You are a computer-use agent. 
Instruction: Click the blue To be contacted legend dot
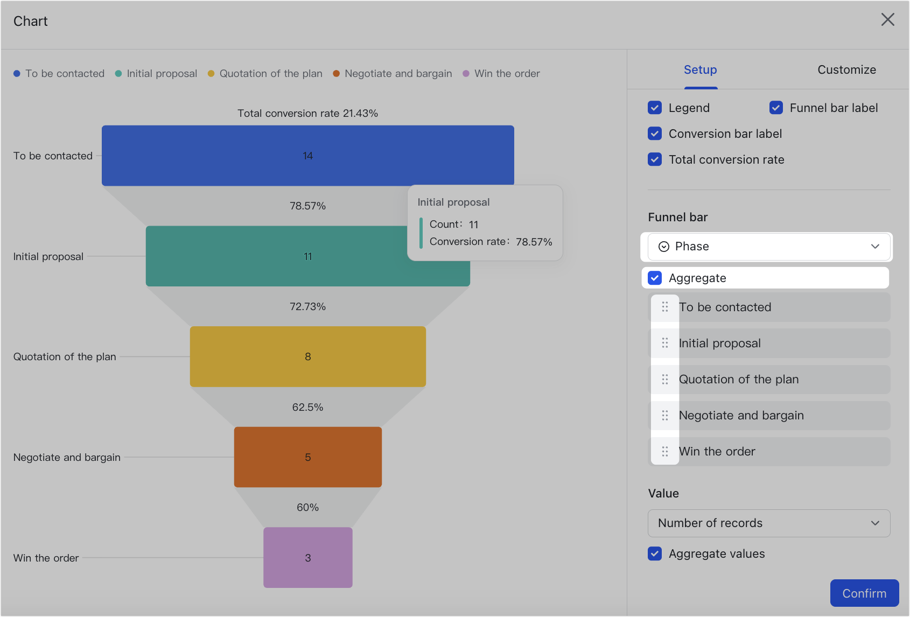point(17,74)
